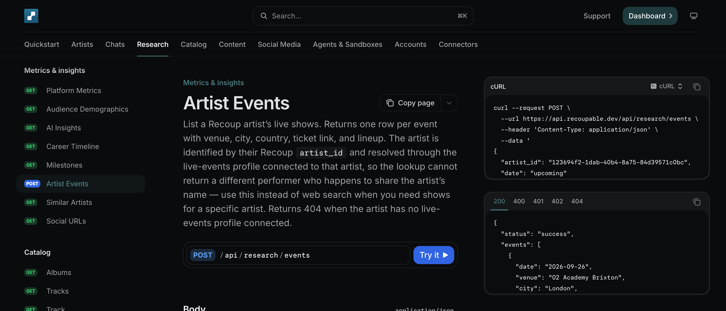Click the "date": "upcoming" line in request

533,173
